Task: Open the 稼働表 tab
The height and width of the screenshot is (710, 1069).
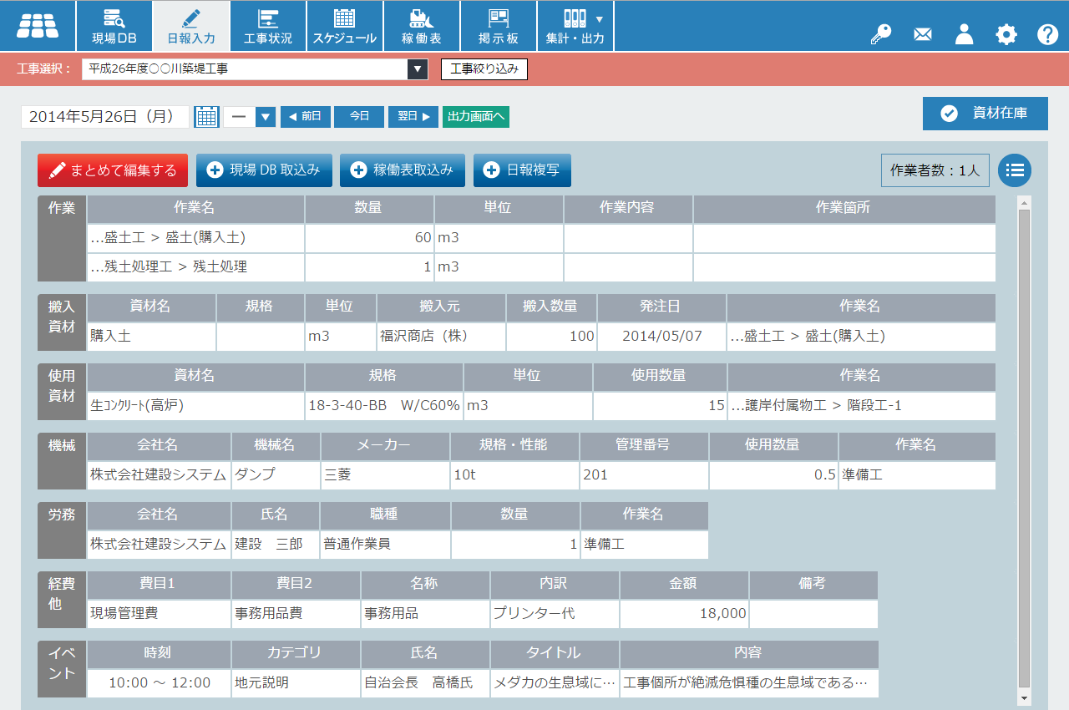Action: pyautogui.click(x=422, y=26)
